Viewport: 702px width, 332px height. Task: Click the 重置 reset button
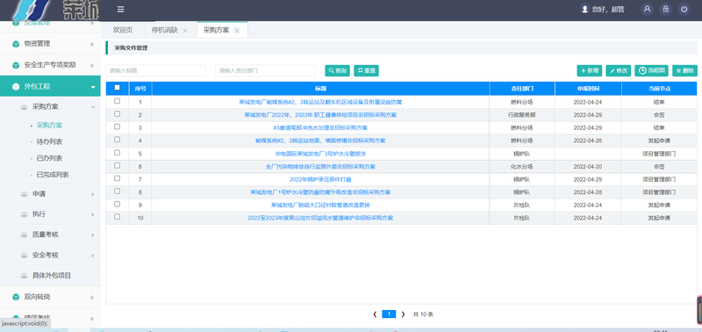(x=366, y=71)
